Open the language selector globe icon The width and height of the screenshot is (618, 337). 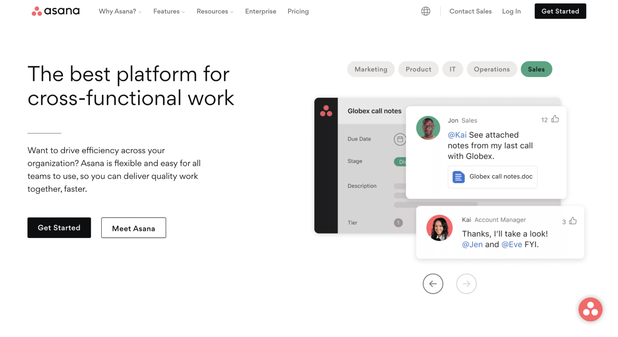pyautogui.click(x=426, y=11)
